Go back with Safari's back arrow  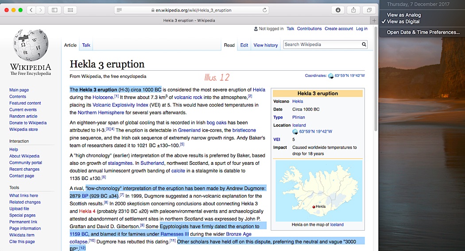point(31,10)
